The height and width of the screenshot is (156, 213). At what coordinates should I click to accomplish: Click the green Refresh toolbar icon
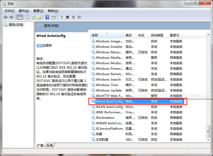point(34,17)
